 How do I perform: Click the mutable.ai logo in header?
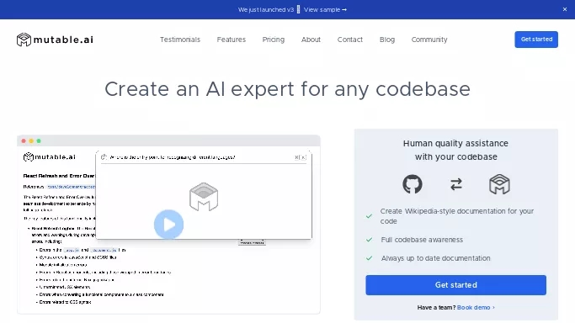click(x=55, y=40)
